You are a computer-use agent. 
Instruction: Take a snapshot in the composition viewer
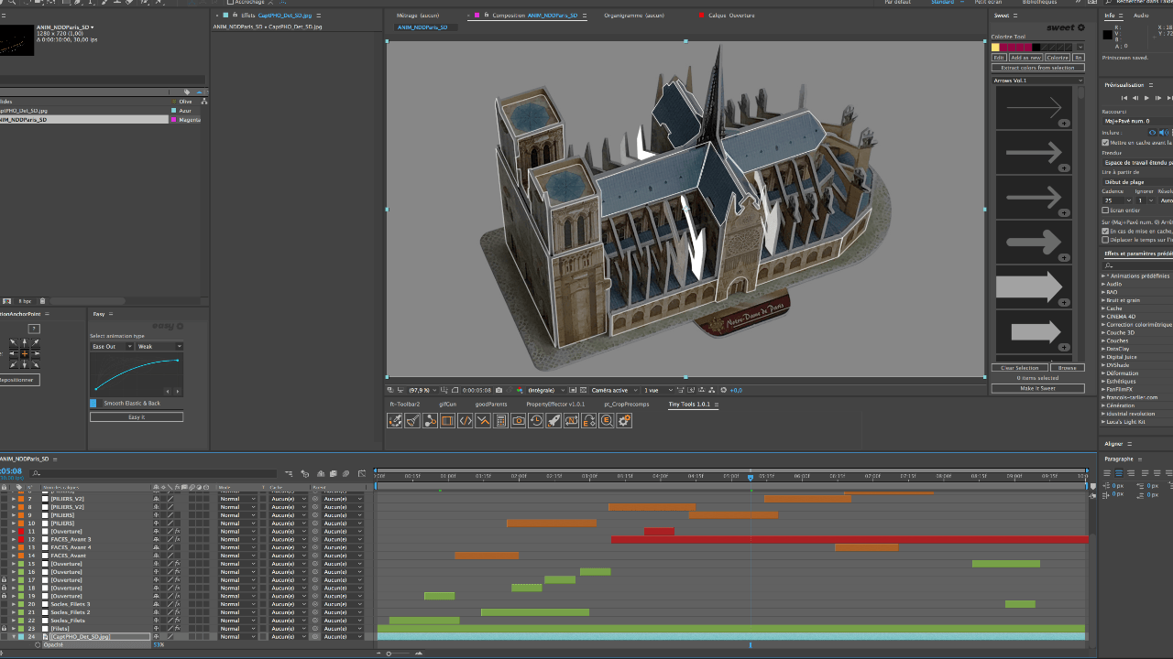[x=499, y=390]
